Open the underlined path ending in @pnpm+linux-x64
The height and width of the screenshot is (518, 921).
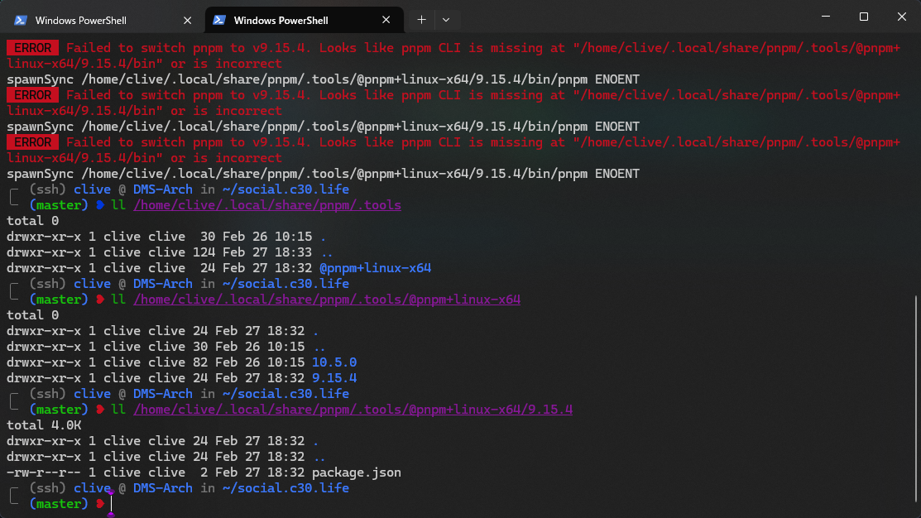coord(326,300)
